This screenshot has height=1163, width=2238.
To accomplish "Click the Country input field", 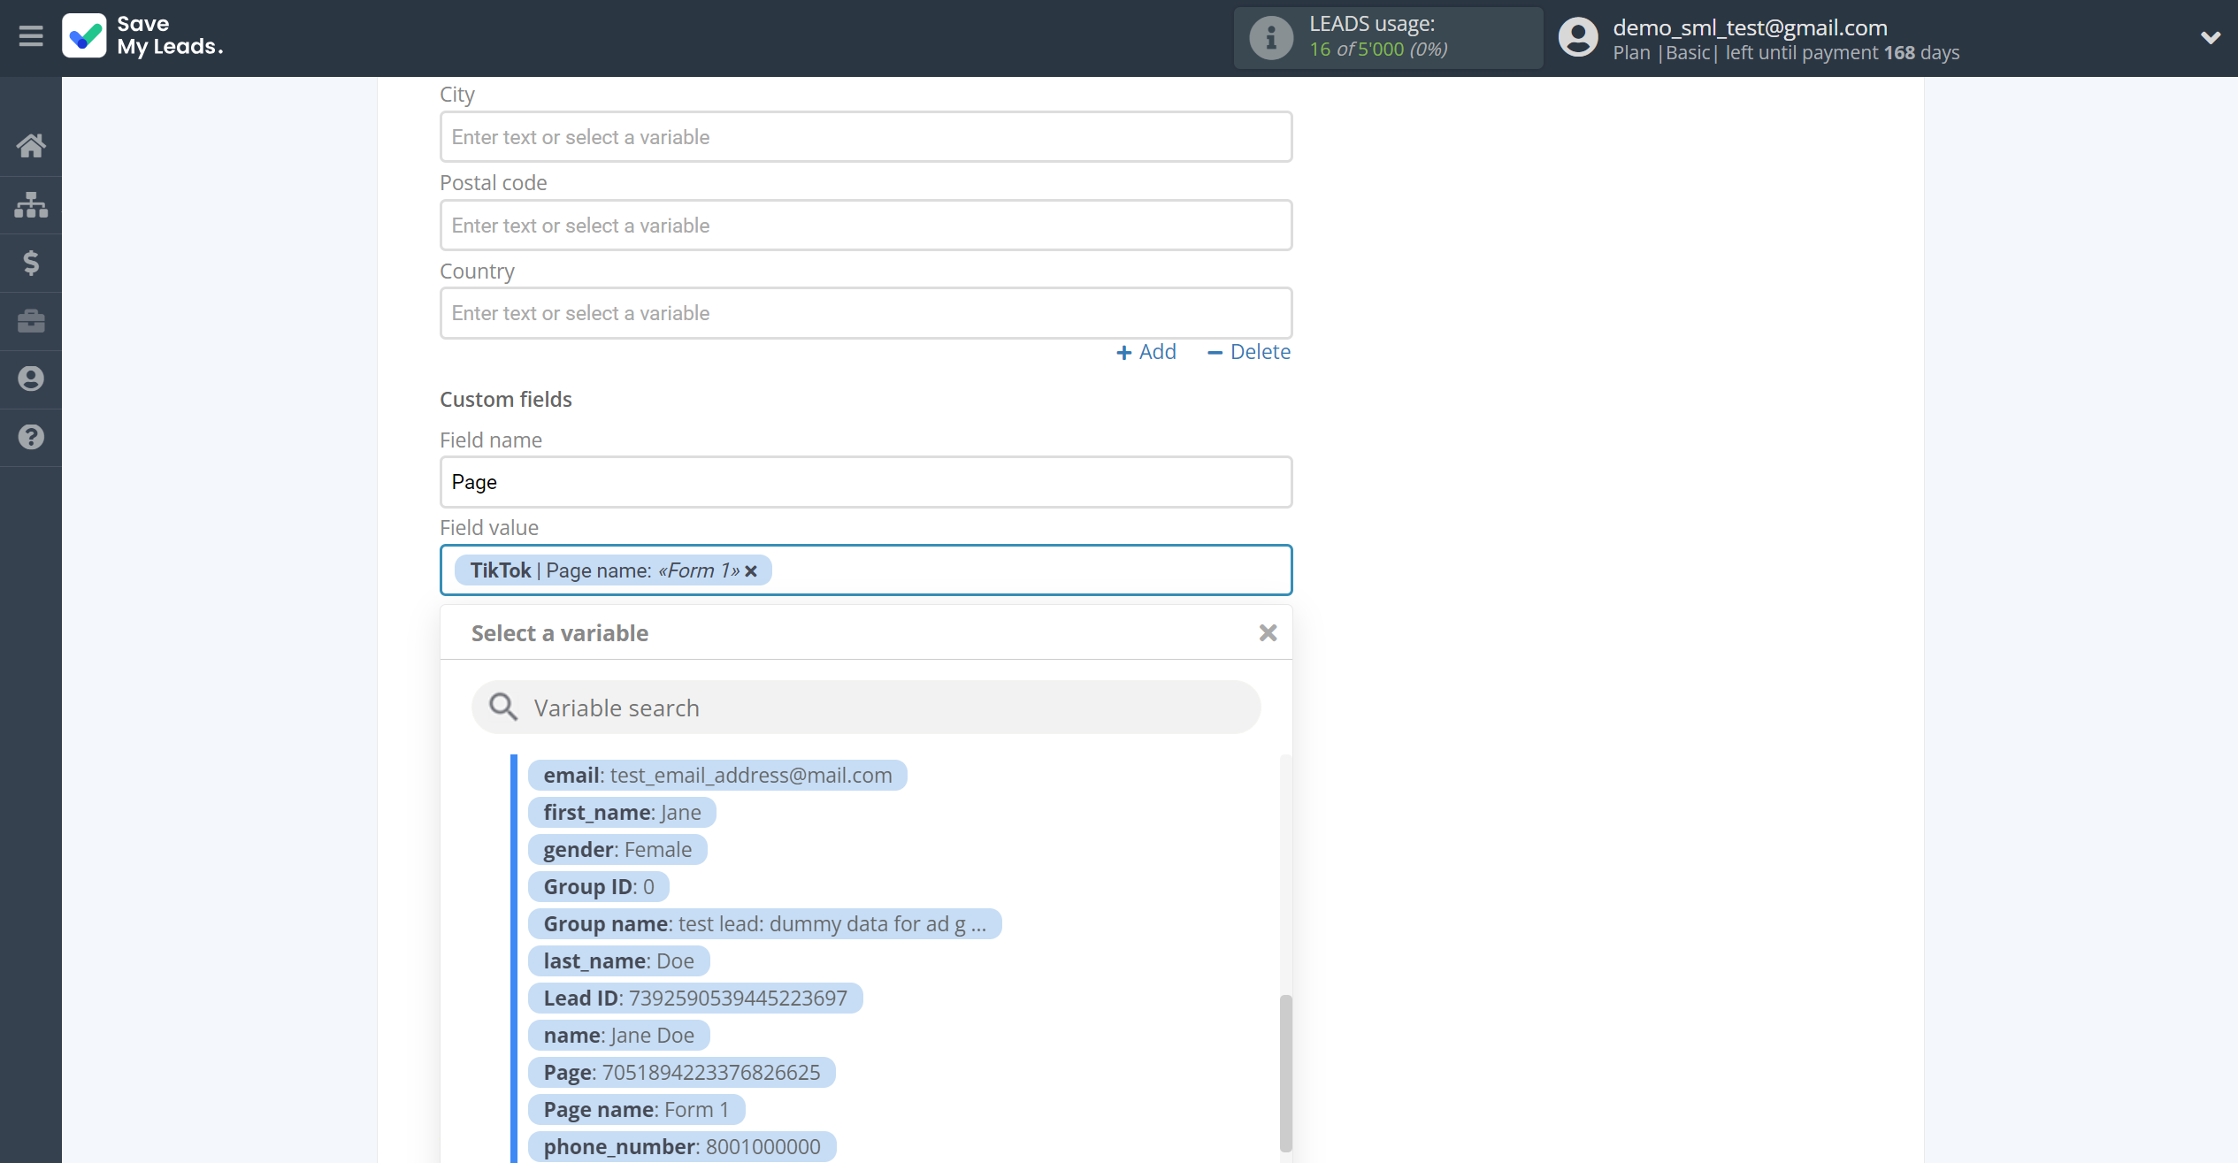I will tap(866, 313).
